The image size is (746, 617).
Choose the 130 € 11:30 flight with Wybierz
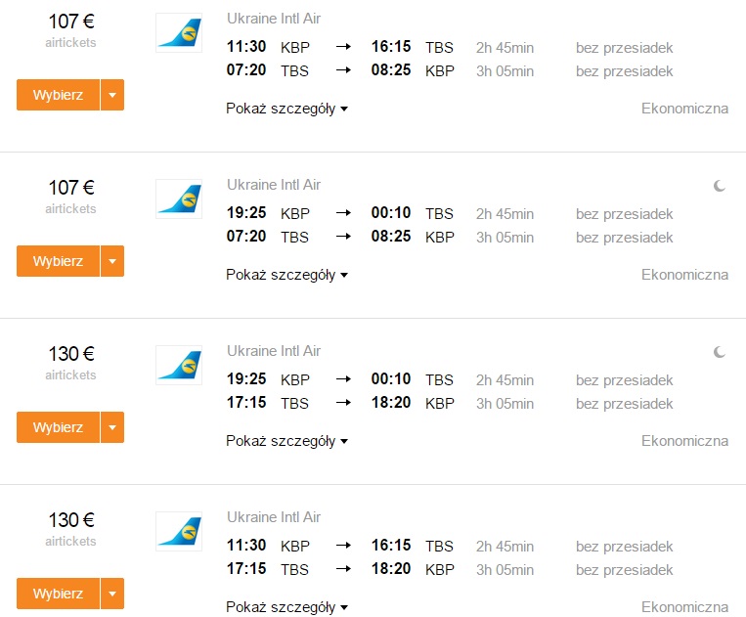tap(58, 594)
